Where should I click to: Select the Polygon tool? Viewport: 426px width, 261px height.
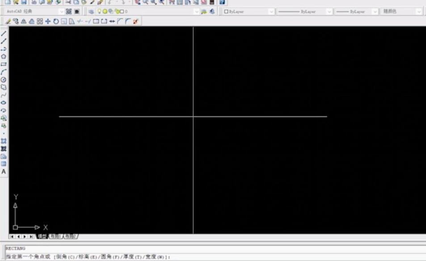click(x=4, y=56)
